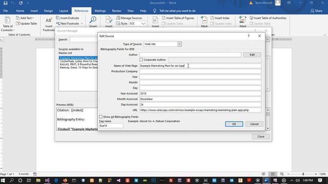Click Update Table under Table of Contents
328x184 pixels.
[26, 24]
